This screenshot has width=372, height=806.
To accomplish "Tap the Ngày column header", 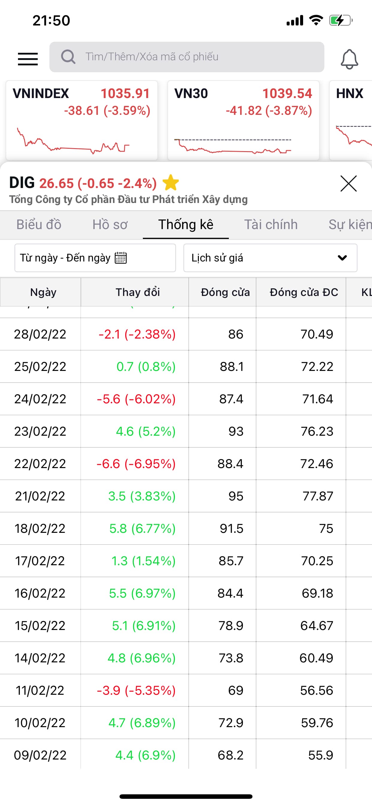I will click(x=43, y=292).
